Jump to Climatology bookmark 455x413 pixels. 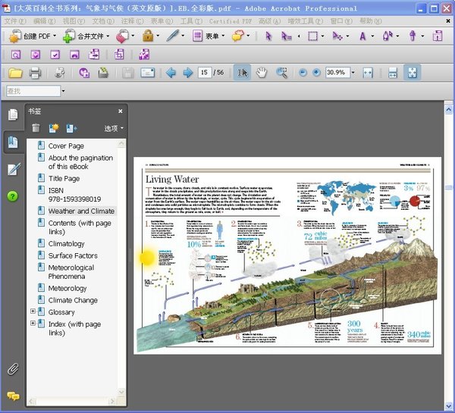[x=67, y=244]
